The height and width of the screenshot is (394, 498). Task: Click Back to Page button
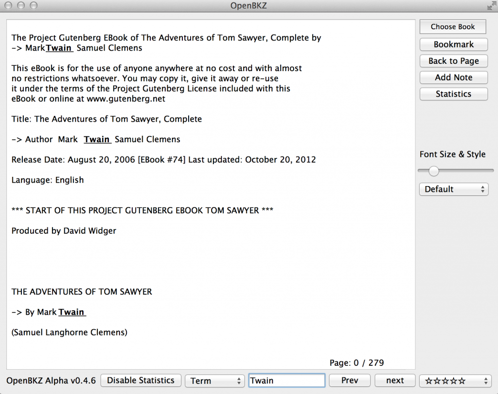point(453,61)
